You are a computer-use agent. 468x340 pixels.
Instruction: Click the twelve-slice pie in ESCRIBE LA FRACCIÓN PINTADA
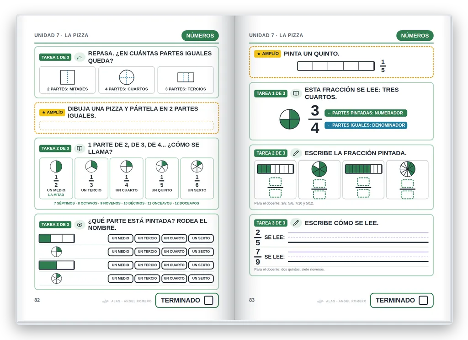point(407,169)
